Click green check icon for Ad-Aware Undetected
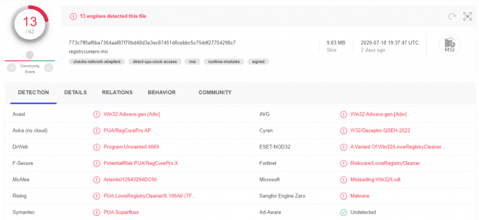Screen dimensions: 479x220 (343, 212)
